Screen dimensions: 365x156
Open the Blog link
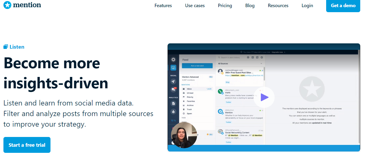[250, 6]
